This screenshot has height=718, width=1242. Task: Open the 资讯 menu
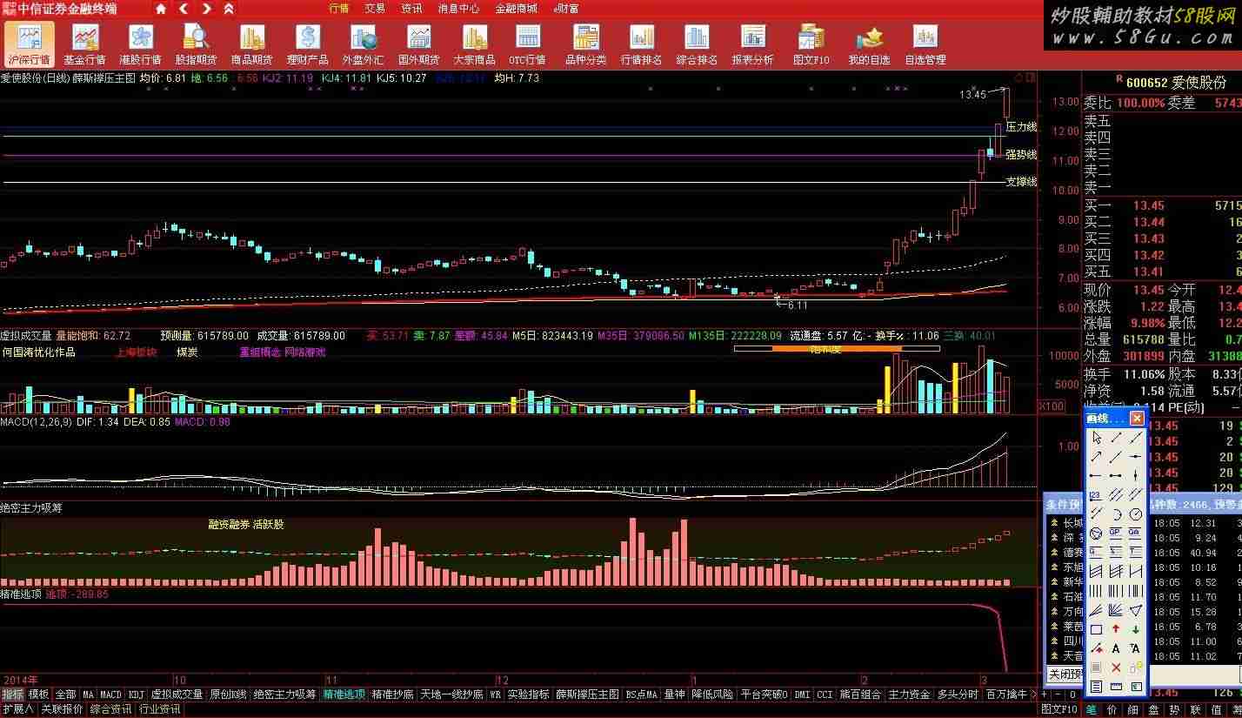[411, 9]
